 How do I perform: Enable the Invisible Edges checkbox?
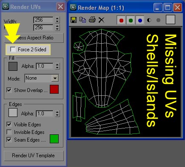[9, 132]
